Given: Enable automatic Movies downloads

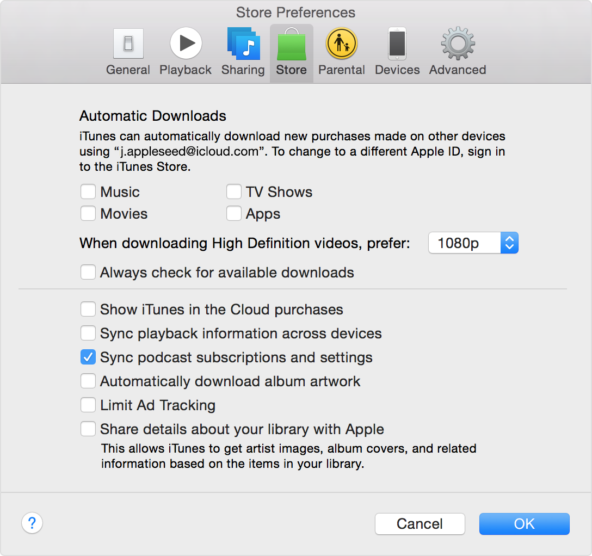Looking at the screenshot, I should [x=88, y=214].
